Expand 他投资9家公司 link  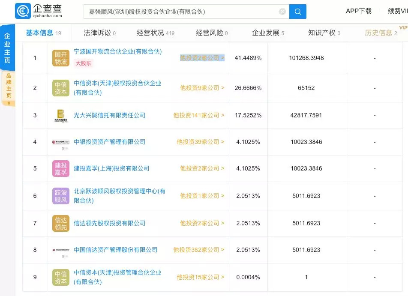[202, 88]
